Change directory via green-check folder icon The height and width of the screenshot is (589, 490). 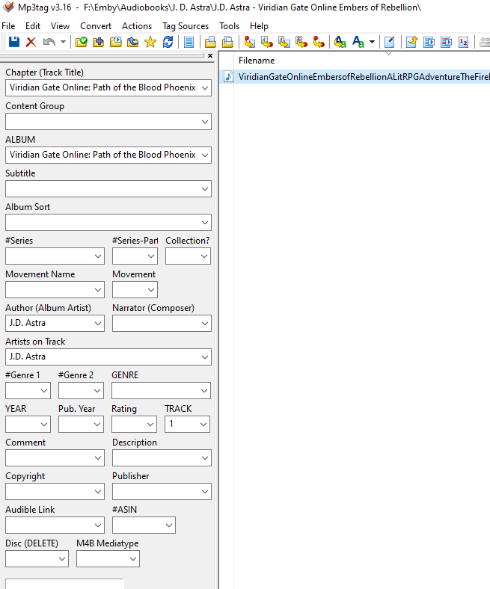tap(82, 42)
